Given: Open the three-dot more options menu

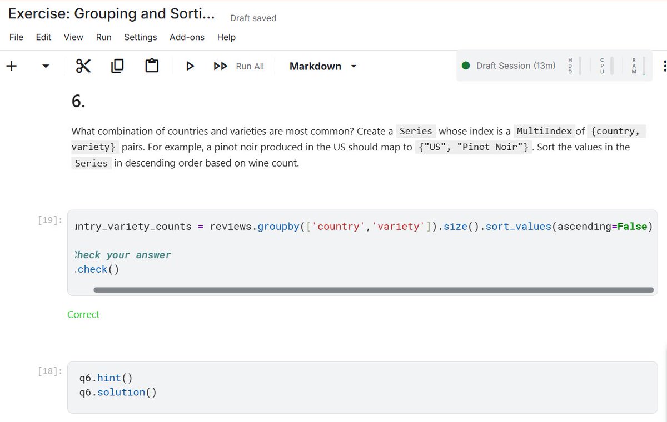Looking at the screenshot, I should pos(664,66).
